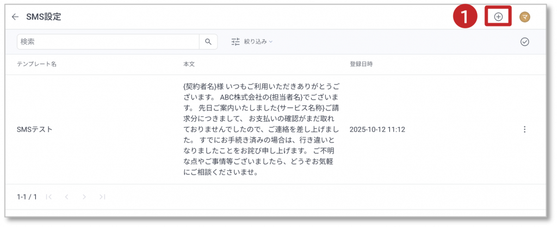Go to the previous page

click(66, 196)
